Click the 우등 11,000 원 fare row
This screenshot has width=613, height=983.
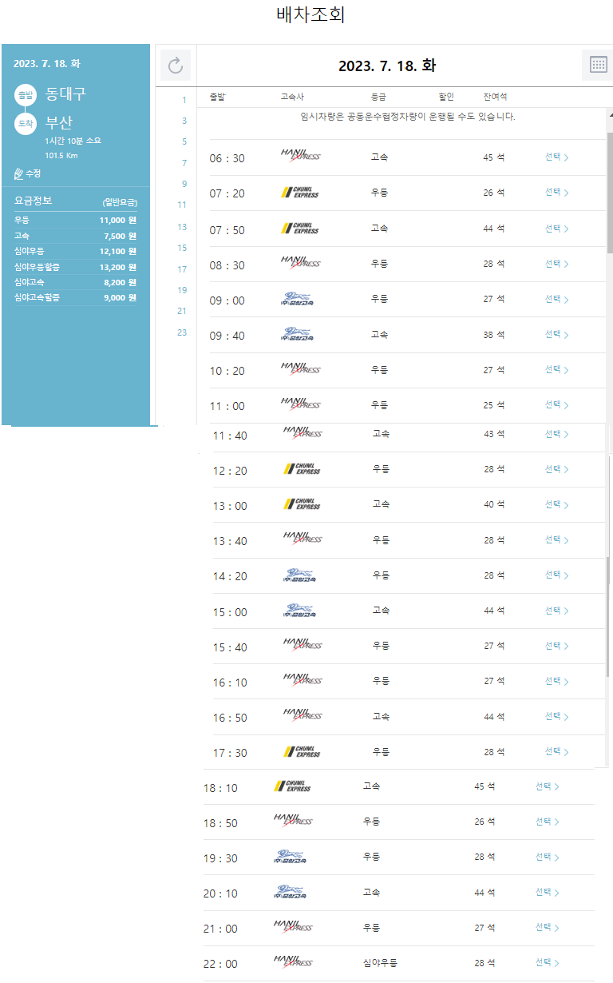75,220
